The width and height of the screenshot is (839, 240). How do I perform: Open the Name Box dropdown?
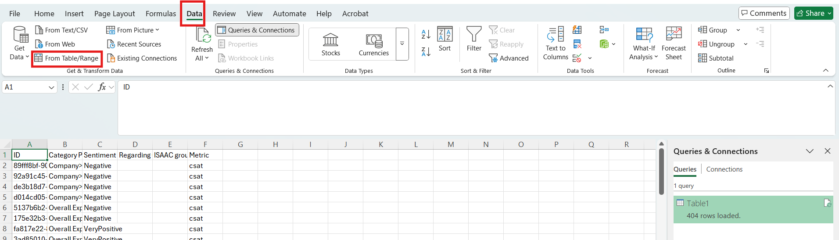(51, 87)
